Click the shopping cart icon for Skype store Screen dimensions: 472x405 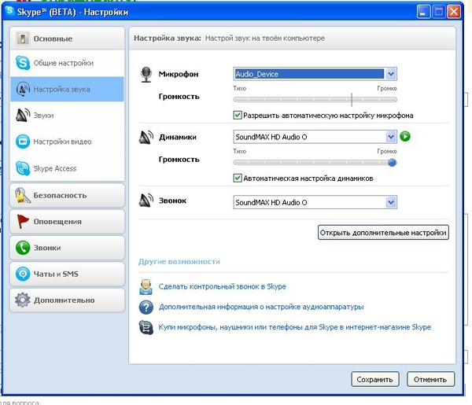[146, 327]
